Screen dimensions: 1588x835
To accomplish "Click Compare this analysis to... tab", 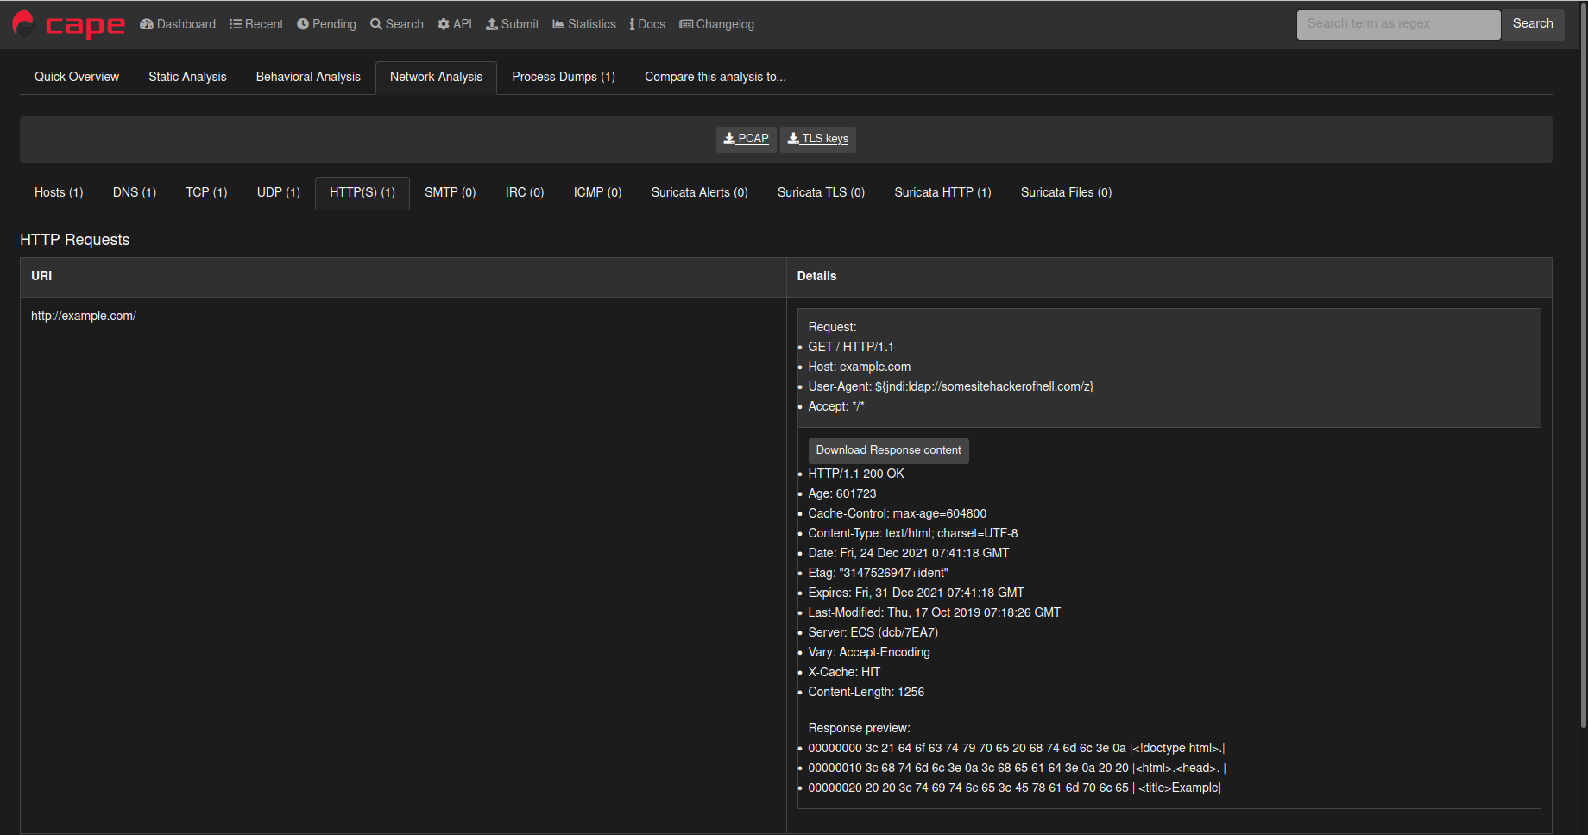I will (715, 77).
